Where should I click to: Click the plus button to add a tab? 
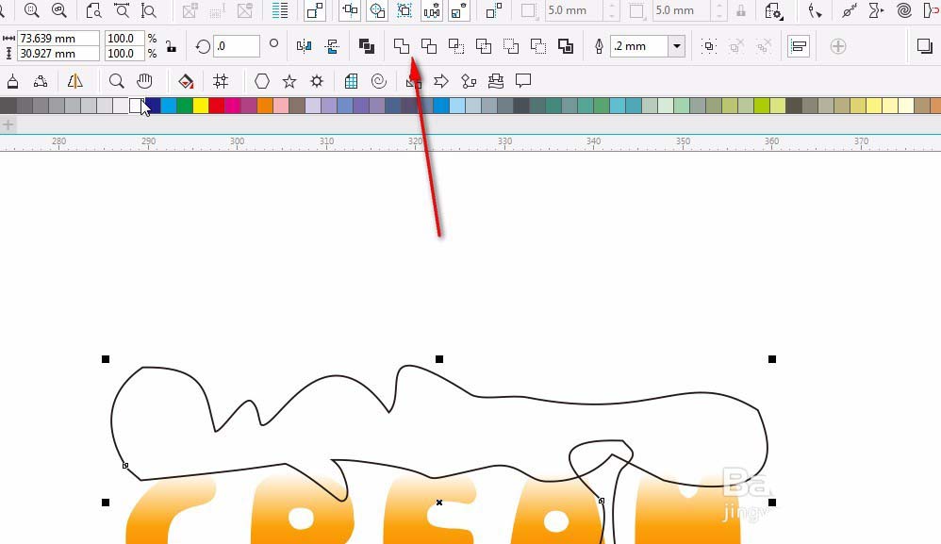8,124
